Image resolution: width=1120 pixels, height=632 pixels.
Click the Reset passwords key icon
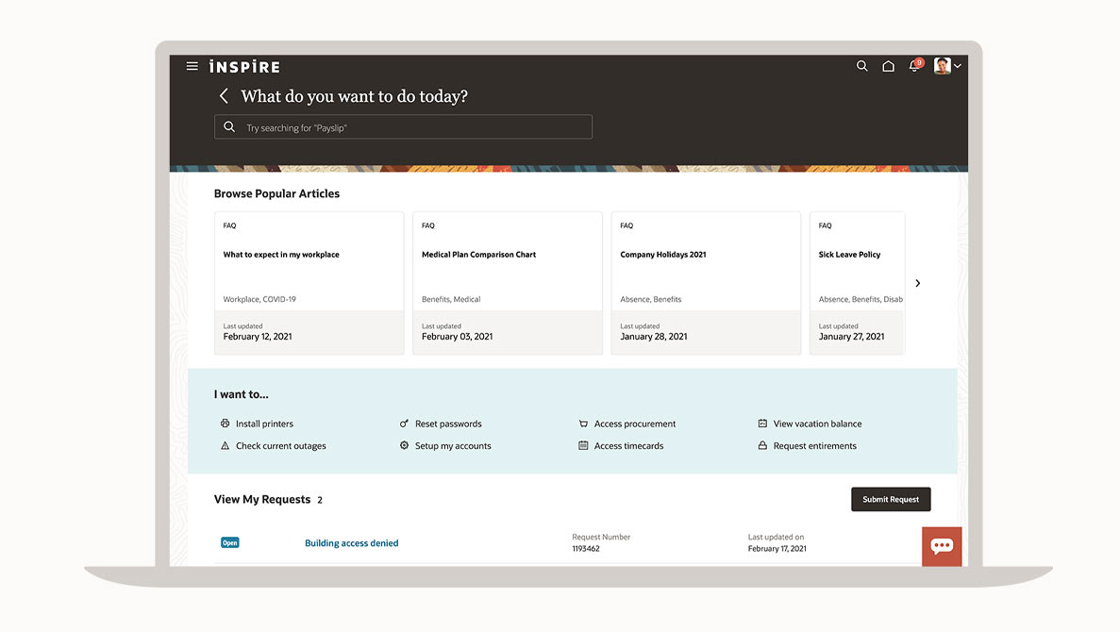coord(404,424)
